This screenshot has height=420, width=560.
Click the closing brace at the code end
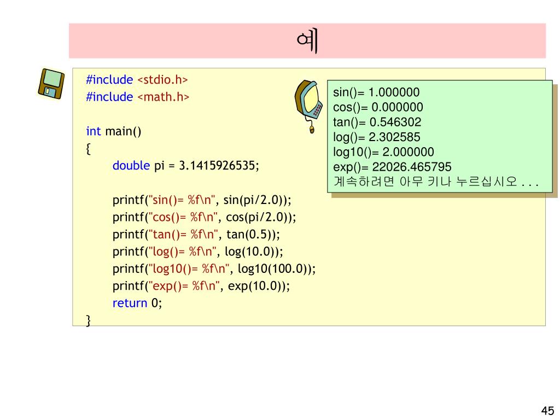point(88,320)
